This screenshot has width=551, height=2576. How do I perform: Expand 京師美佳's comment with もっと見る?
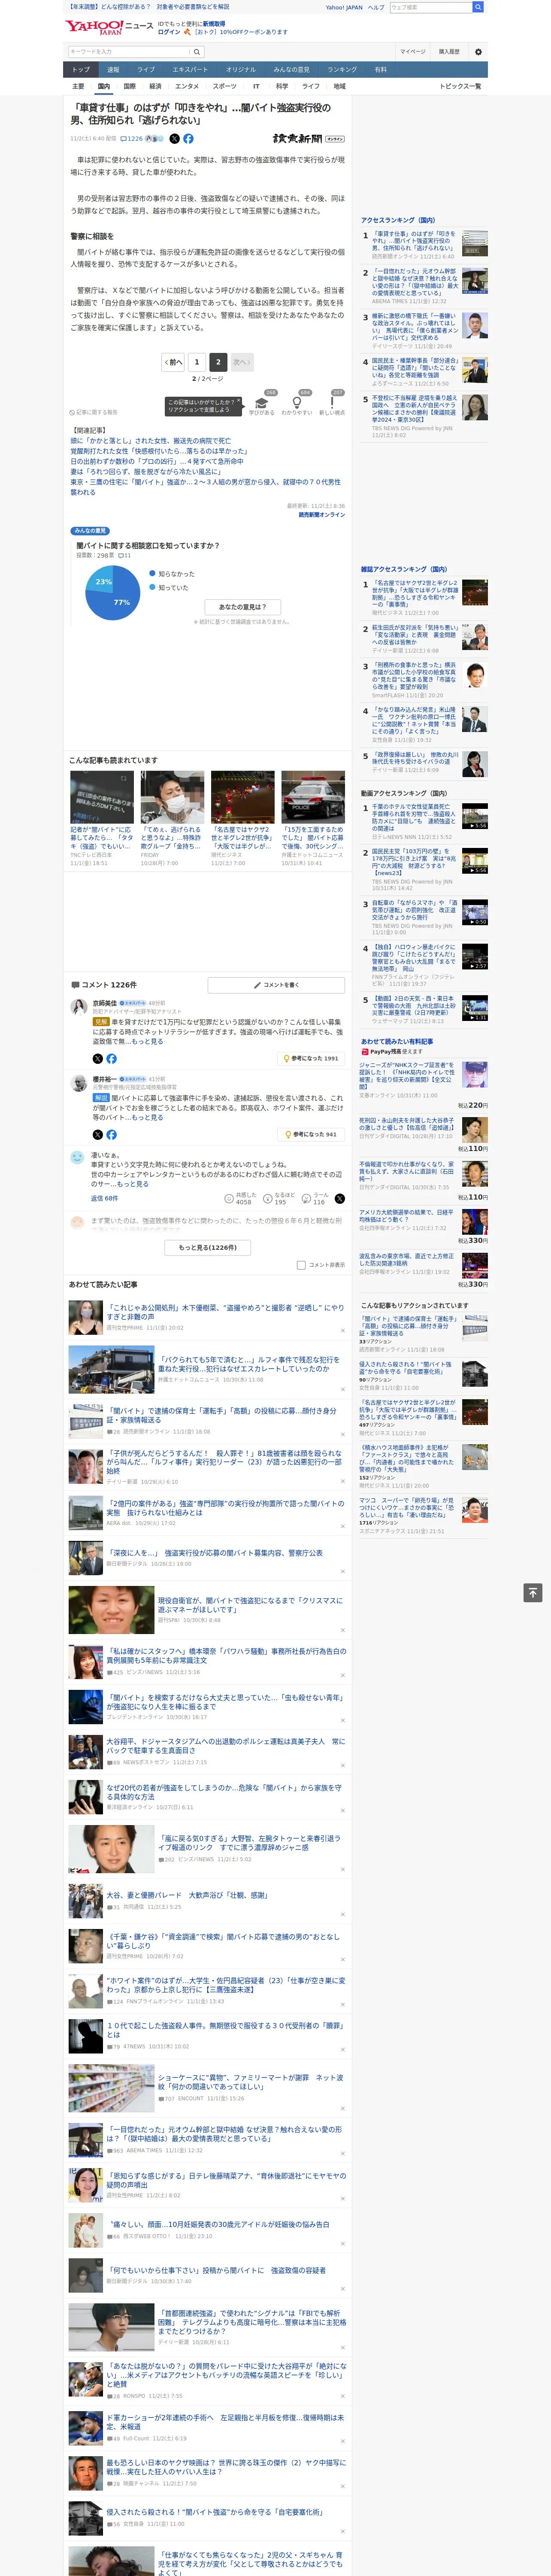pyautogui.click(x=148, y=1041)
